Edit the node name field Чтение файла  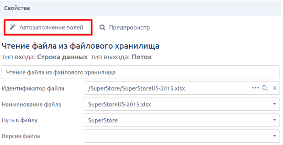(141, 72)
